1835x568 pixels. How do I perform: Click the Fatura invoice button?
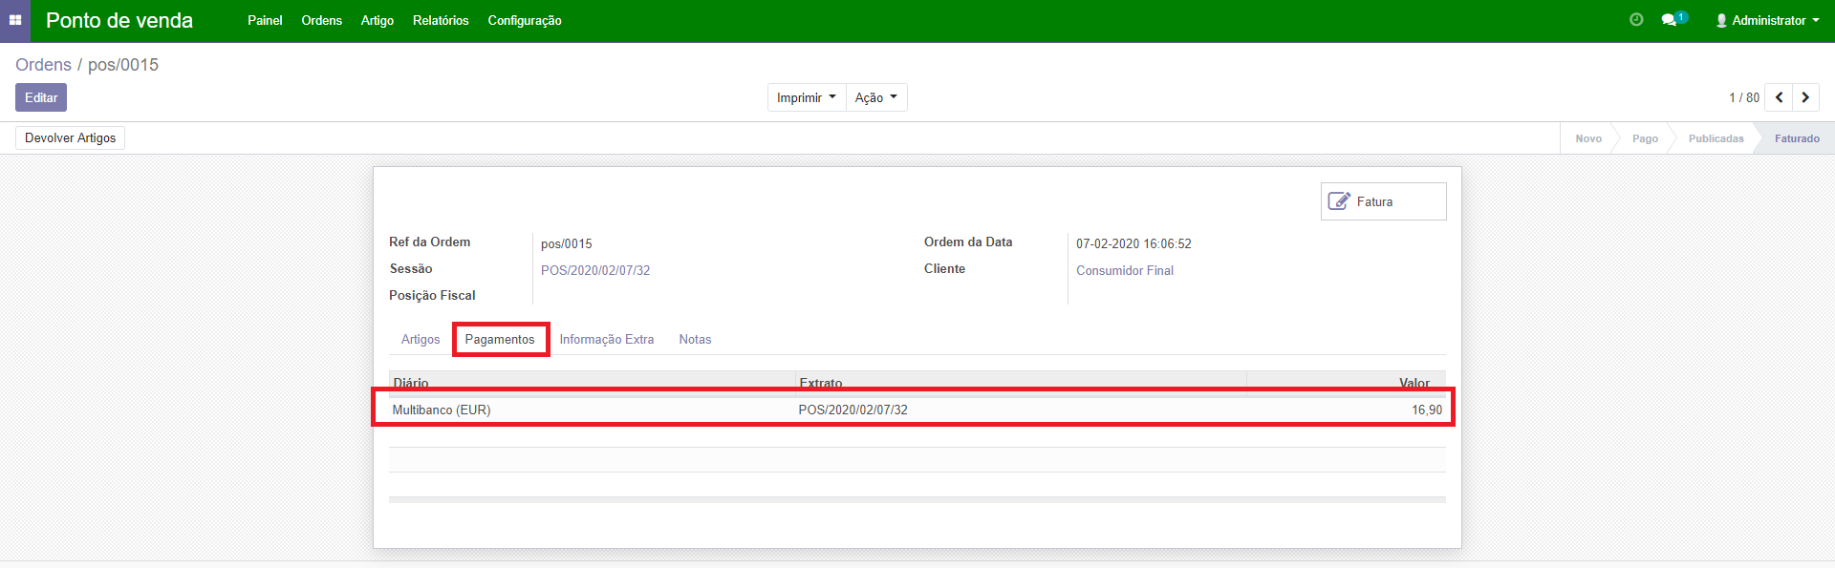point(1383,201)
